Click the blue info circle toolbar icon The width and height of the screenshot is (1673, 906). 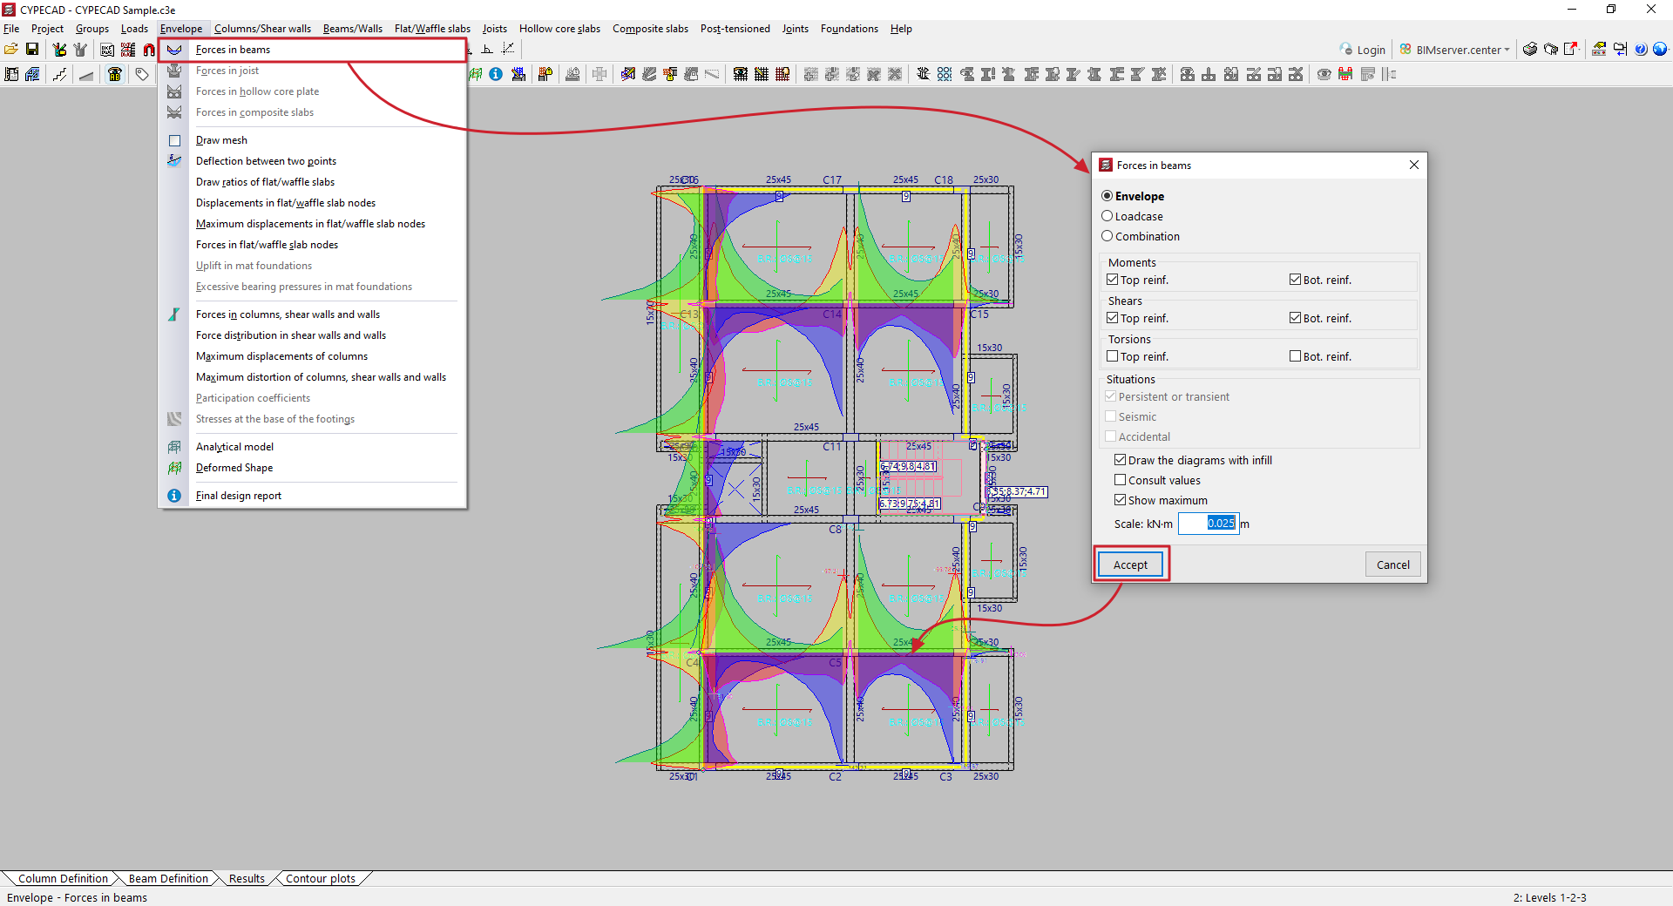(496, 75)
